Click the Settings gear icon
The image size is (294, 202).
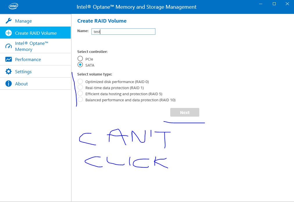pos(8,71)
